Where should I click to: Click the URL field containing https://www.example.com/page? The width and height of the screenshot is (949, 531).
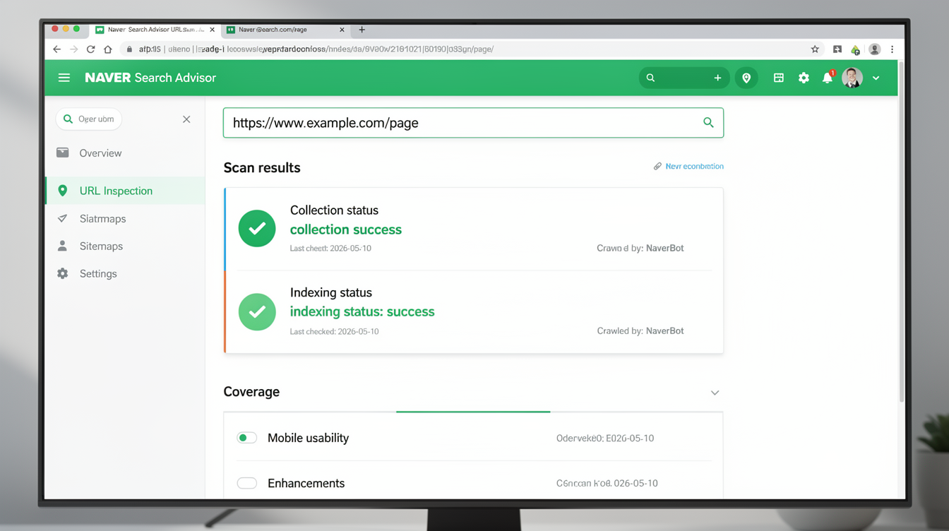pos(473,123)
